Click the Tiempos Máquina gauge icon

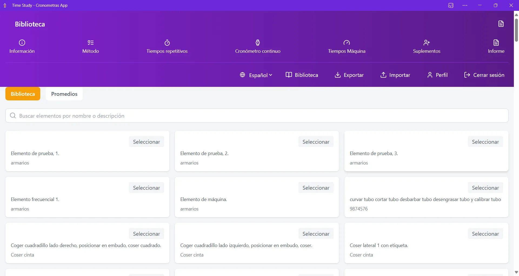347,42
